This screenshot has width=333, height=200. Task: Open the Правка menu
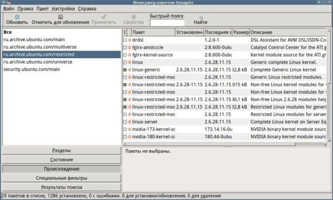click(x=26, y=9)
